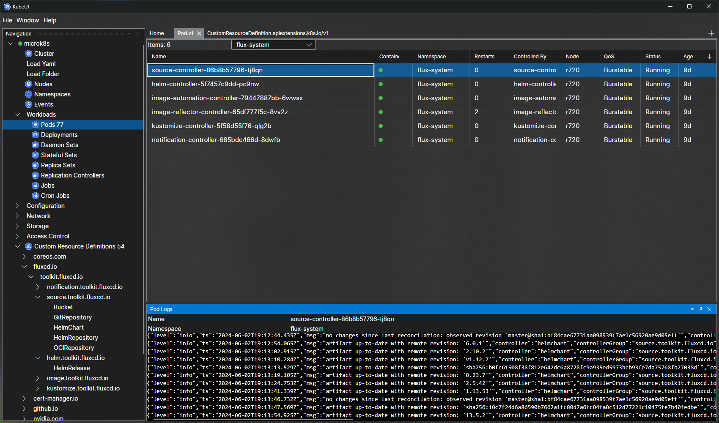Click the container status dot for image-reflector-controller pod
Image resolution: width=719 pixels, height=423 pixels.
381,112
